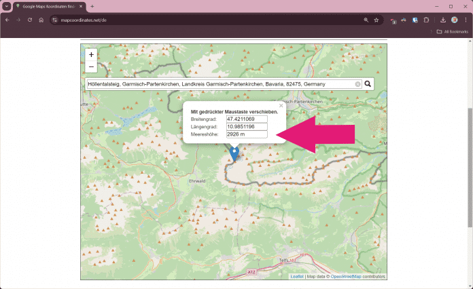
Task: Clear the address search field
Action: pos(358,84)
